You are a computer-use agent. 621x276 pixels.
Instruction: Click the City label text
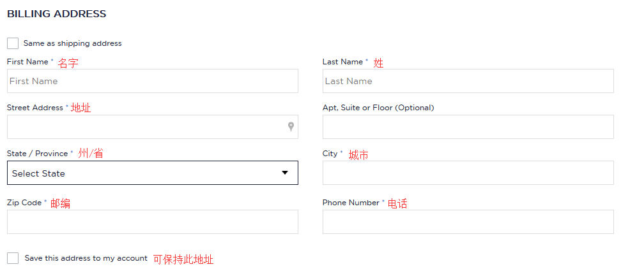click(x=330, y=154)
